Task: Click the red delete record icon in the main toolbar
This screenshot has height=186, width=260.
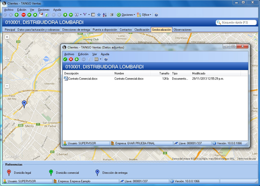Action: 24,15
